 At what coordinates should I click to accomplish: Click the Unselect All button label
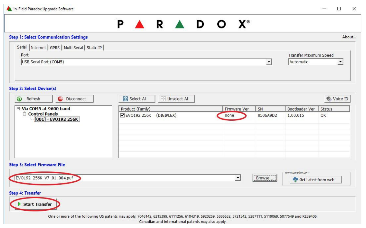pyautogui.click(x=178, y=99)
